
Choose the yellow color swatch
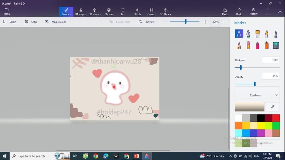[261, 126]
